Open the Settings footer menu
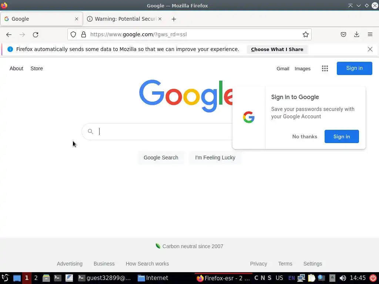The width and height of the screenshot is (379, 284). coord(312,264)
